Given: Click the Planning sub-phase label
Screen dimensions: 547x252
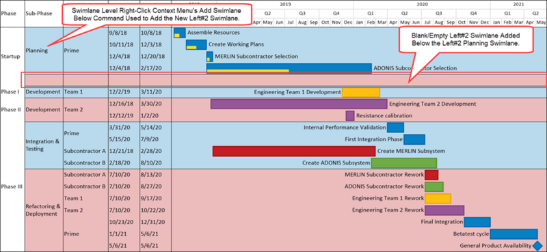Looking at the screenshot, I should 37,50.
